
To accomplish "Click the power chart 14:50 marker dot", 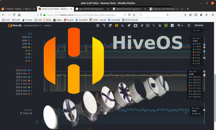I will point(204,110).
